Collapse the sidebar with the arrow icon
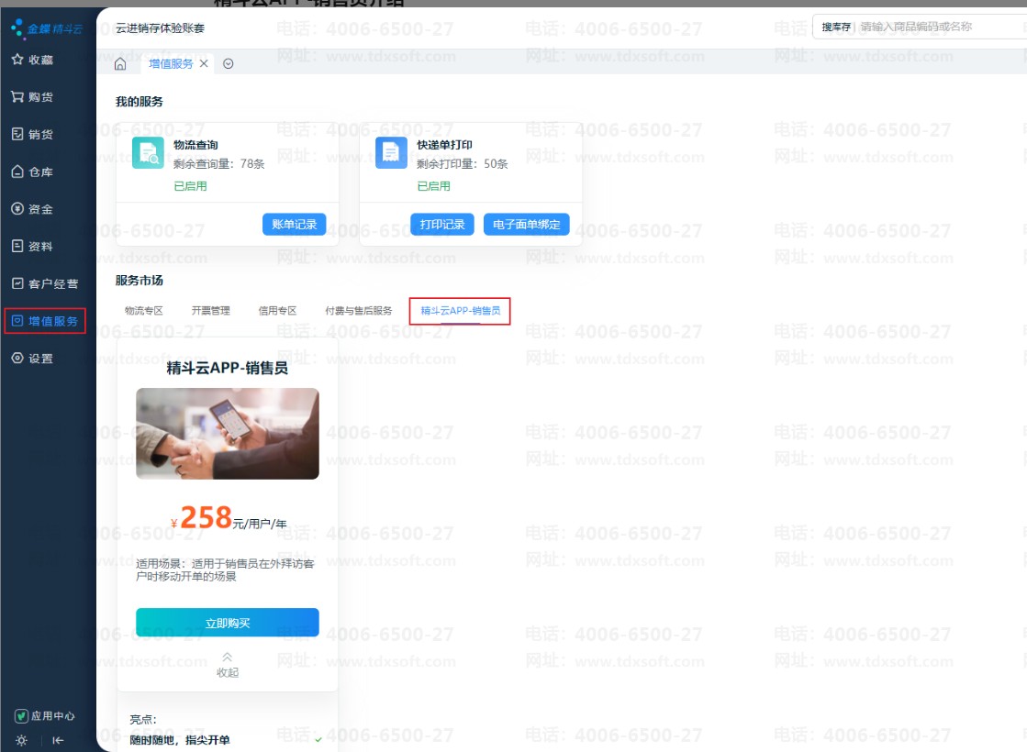Screen dimensions: 1027x752 point(58,740)
